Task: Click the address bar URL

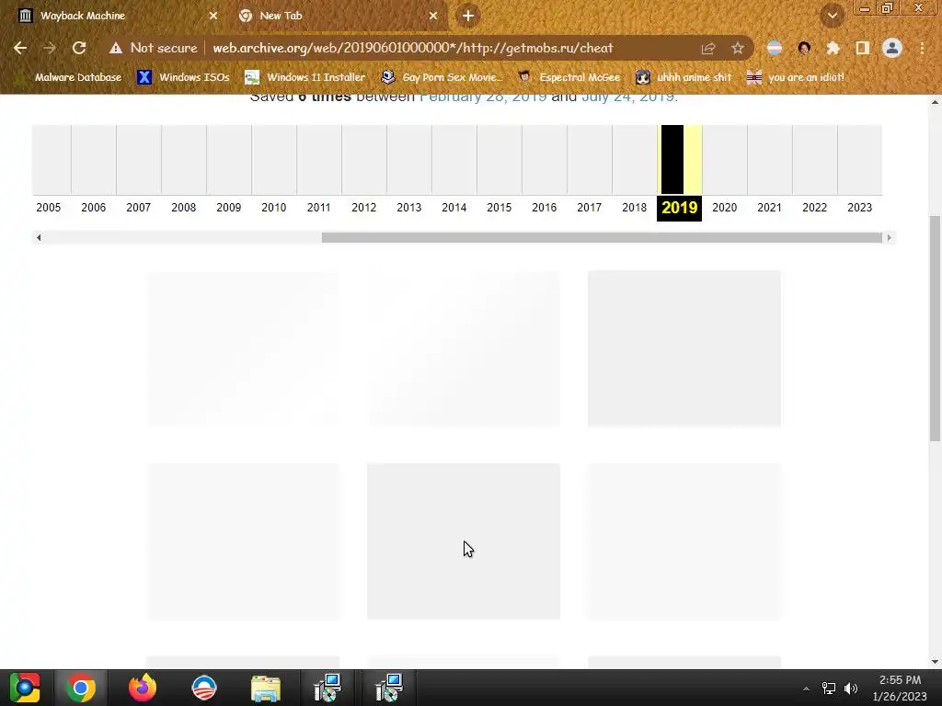Action: pyautogui.click(x=413, y=48)
